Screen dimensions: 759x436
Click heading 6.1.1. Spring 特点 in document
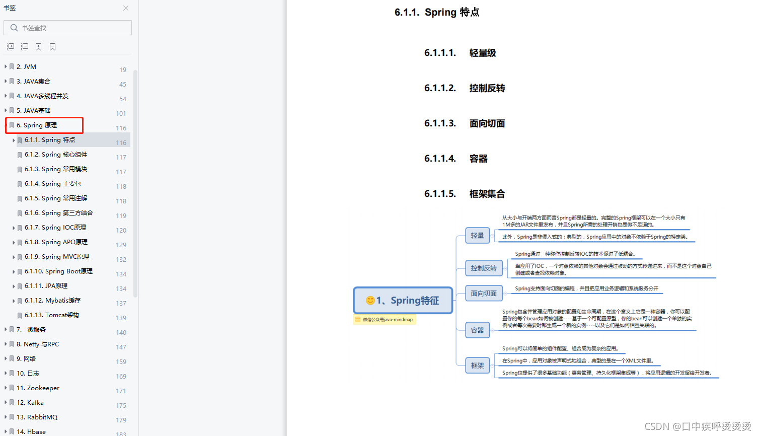(437, 13)
